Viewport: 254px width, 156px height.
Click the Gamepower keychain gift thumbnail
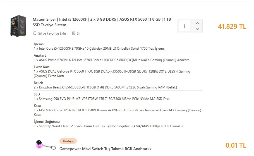point(45,145)
